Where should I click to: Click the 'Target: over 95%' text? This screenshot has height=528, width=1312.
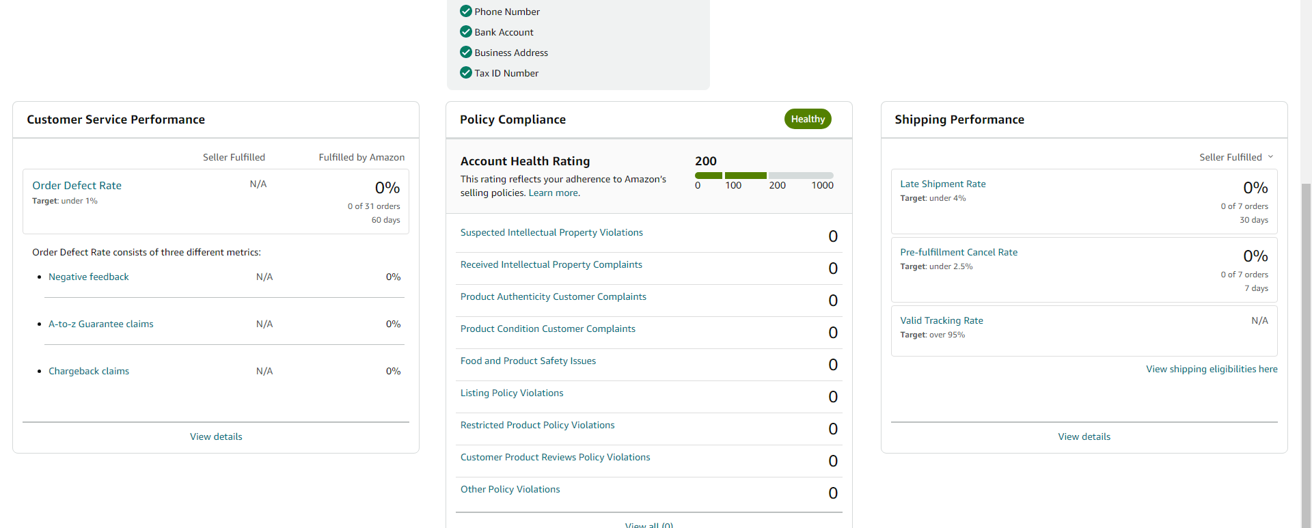[932, 335]
